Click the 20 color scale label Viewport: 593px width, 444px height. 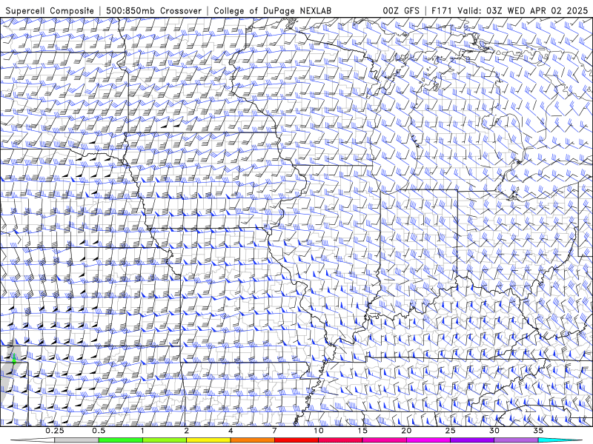click(x=406, y=431)
